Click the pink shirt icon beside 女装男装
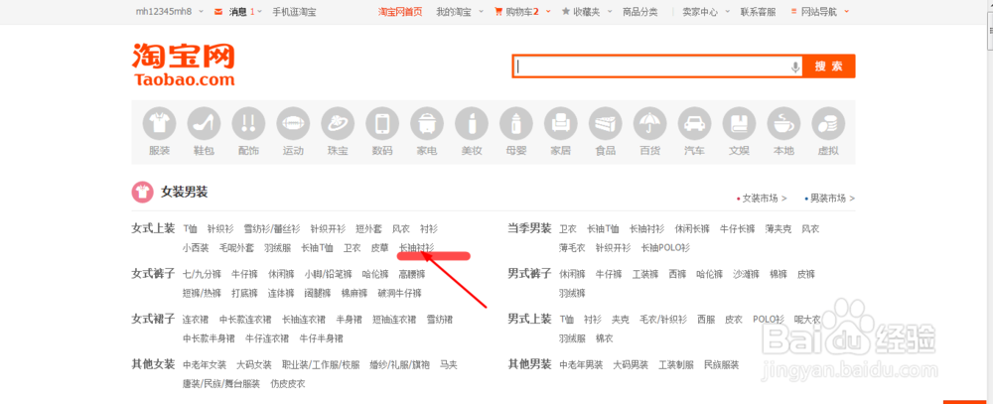Image resolution: width=993 pixels, height=404 pixels. coord(142,192)
